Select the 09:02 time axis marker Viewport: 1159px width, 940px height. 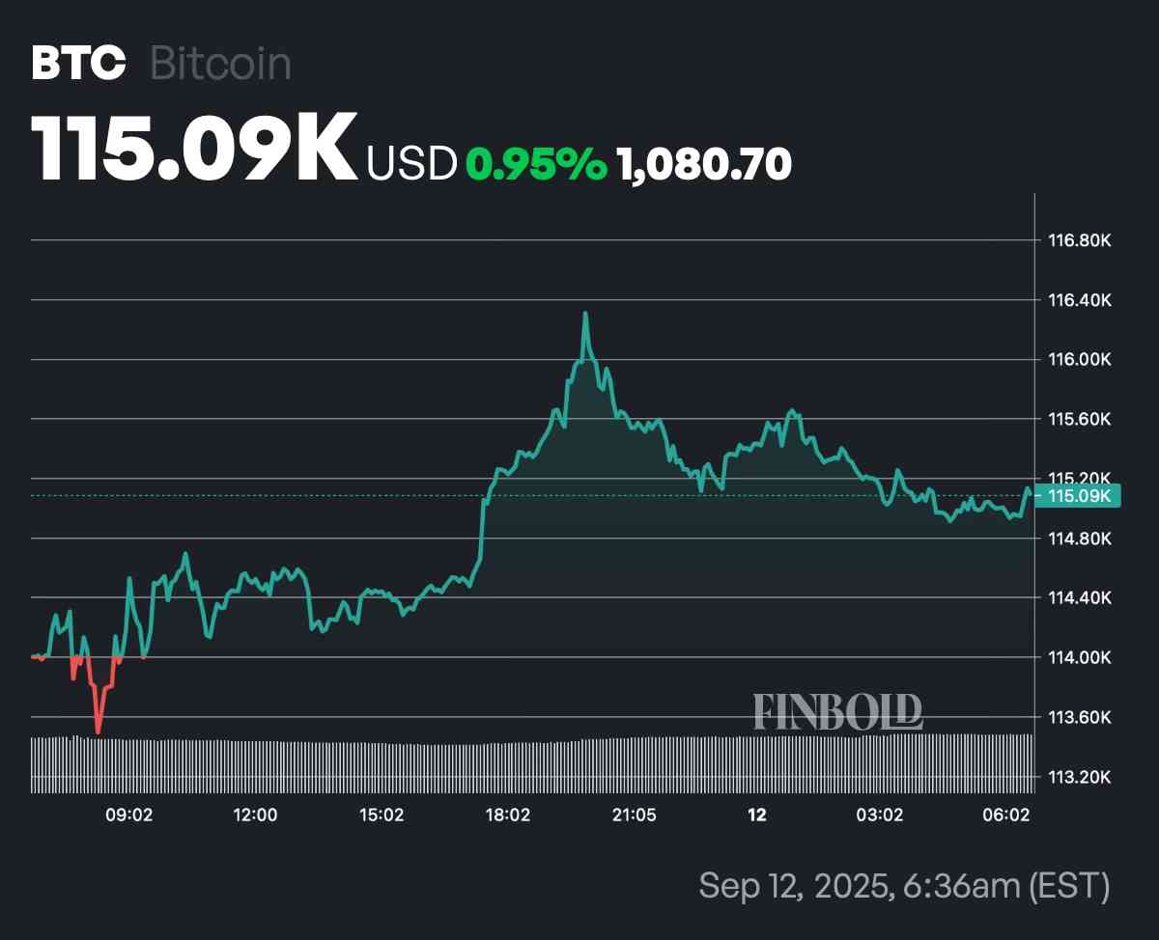128,816
